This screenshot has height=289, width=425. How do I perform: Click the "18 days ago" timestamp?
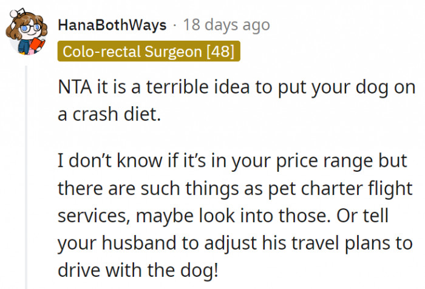226,25
